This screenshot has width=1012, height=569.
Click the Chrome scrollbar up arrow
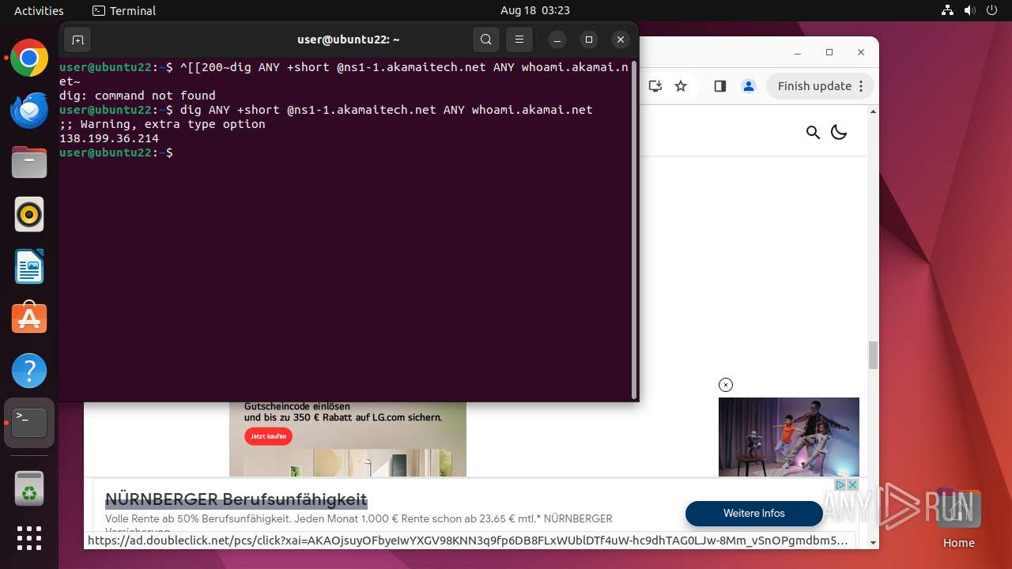point(873,111)
